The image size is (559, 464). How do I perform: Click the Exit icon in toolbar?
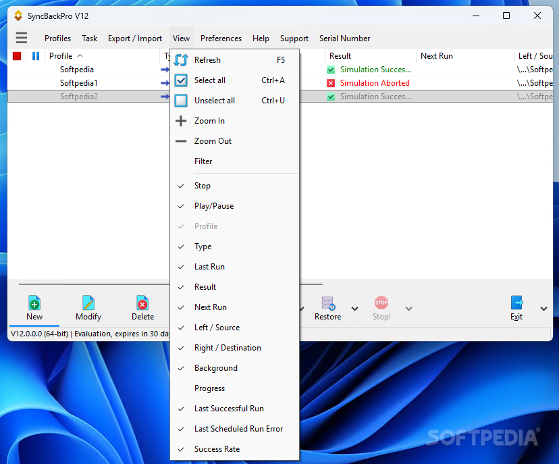click(516, 303)
